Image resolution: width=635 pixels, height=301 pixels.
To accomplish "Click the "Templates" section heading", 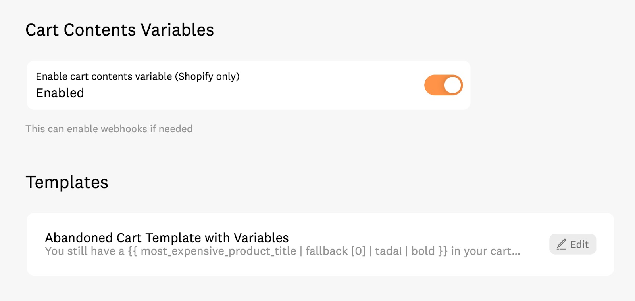I will (67, 182).
